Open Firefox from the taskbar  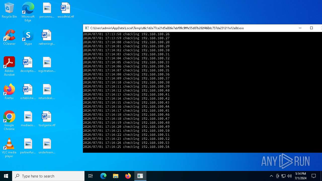pos(128,176)
